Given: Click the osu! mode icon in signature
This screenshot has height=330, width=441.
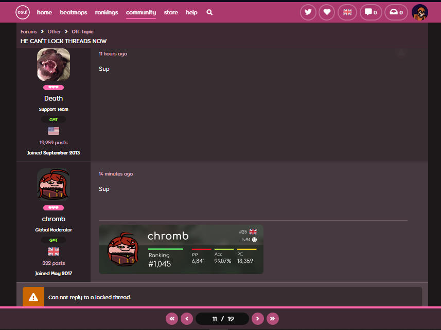Looking at the screenshot, I should [x=254, y=240].
